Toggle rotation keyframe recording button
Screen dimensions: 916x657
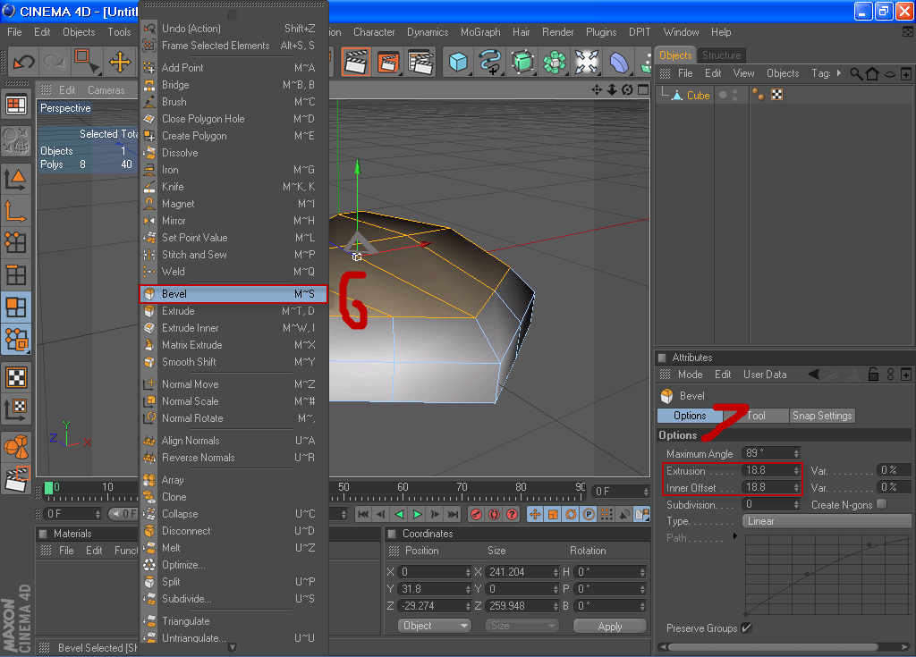pos(572,515)
